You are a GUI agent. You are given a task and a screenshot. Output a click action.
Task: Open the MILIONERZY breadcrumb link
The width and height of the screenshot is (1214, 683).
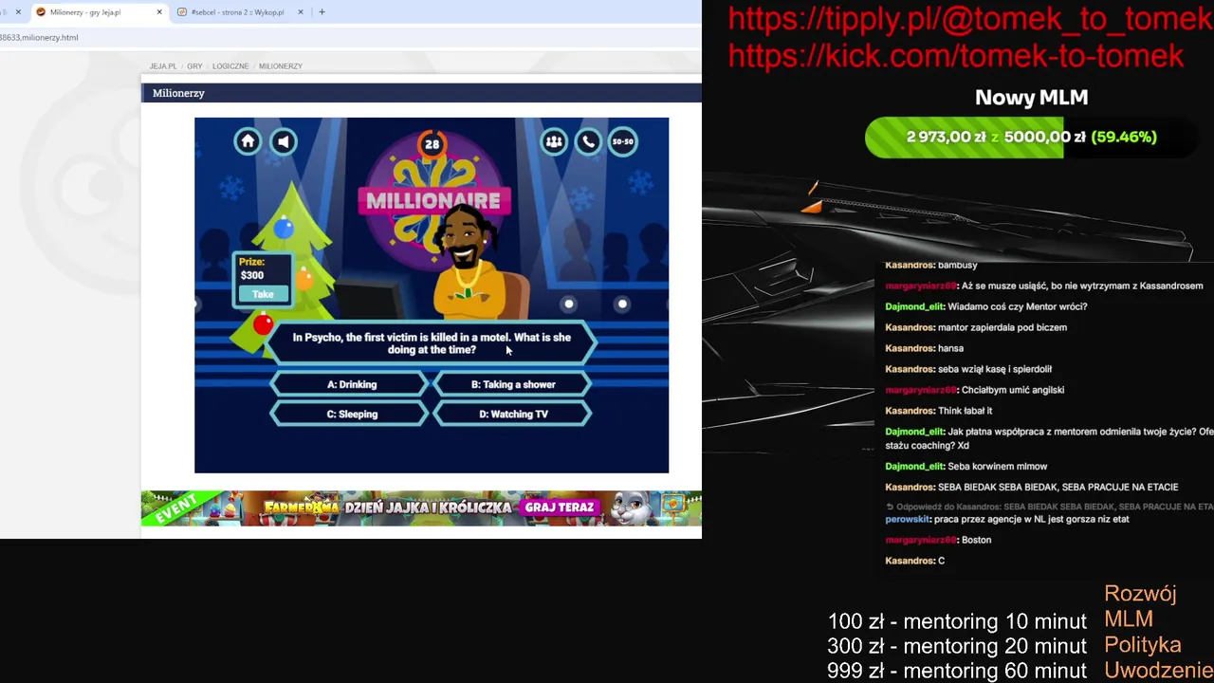(281, 66)
